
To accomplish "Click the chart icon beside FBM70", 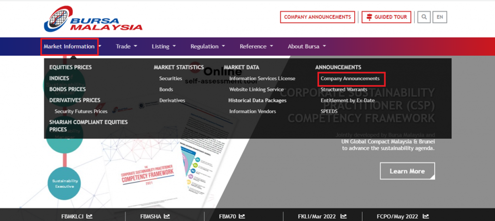I will point(242,216).
